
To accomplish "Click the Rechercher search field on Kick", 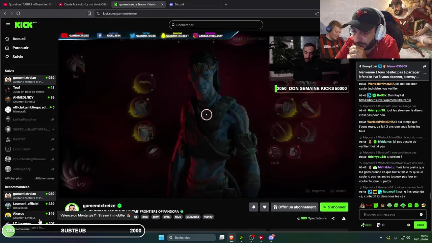I will point(216,25).
